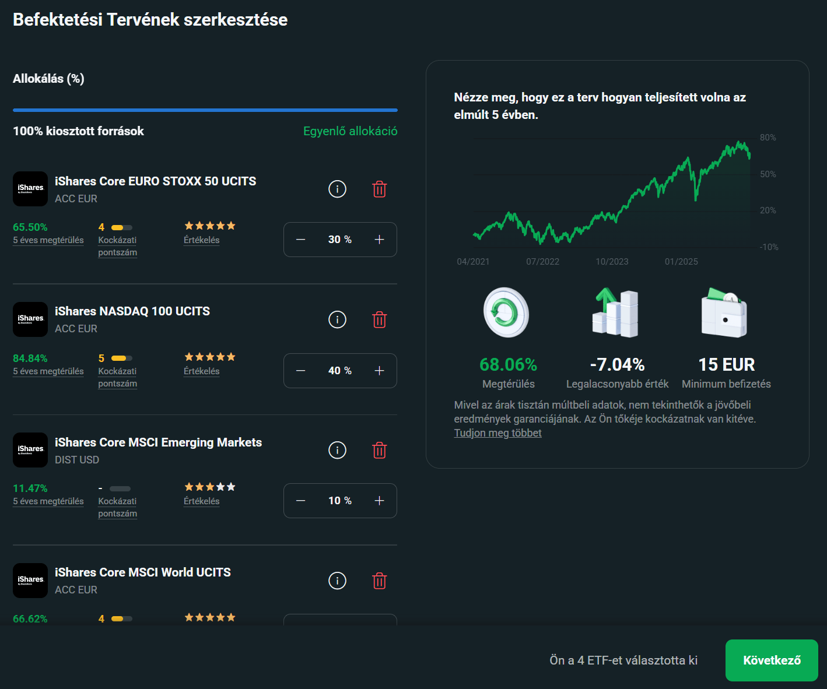Remove iShares Core MSCI World UCITS ETF

tap(379, 581)
